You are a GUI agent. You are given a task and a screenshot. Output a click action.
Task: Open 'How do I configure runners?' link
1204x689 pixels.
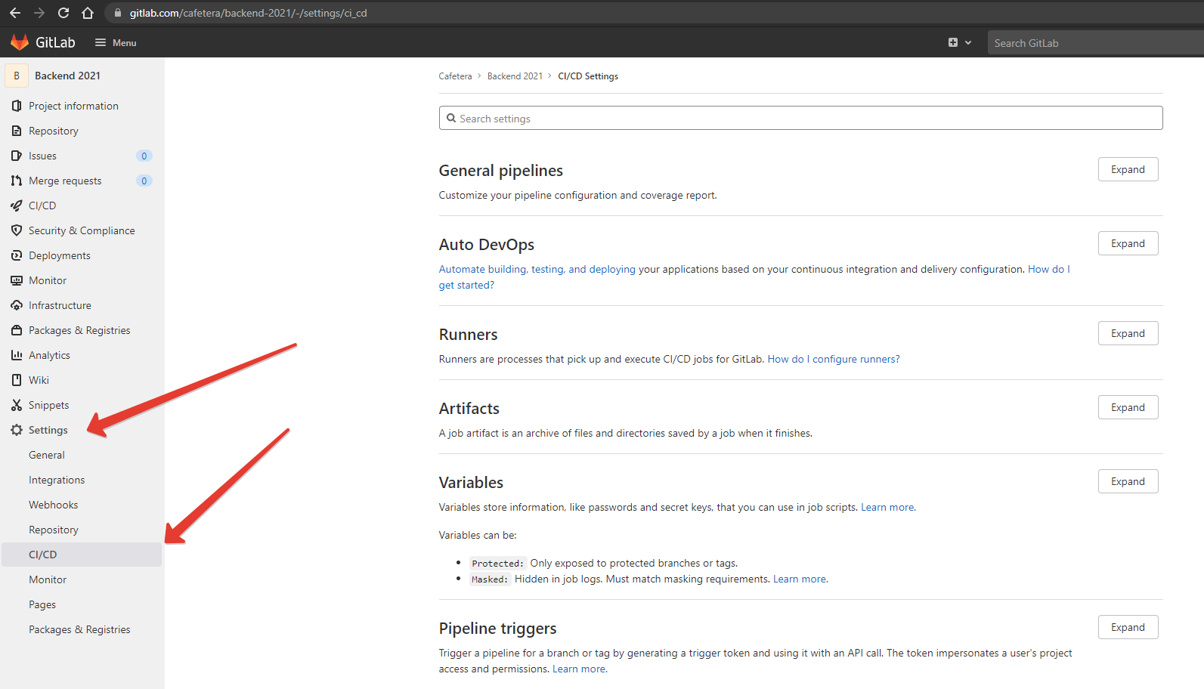pyautogui.click(x=833, y=359)
